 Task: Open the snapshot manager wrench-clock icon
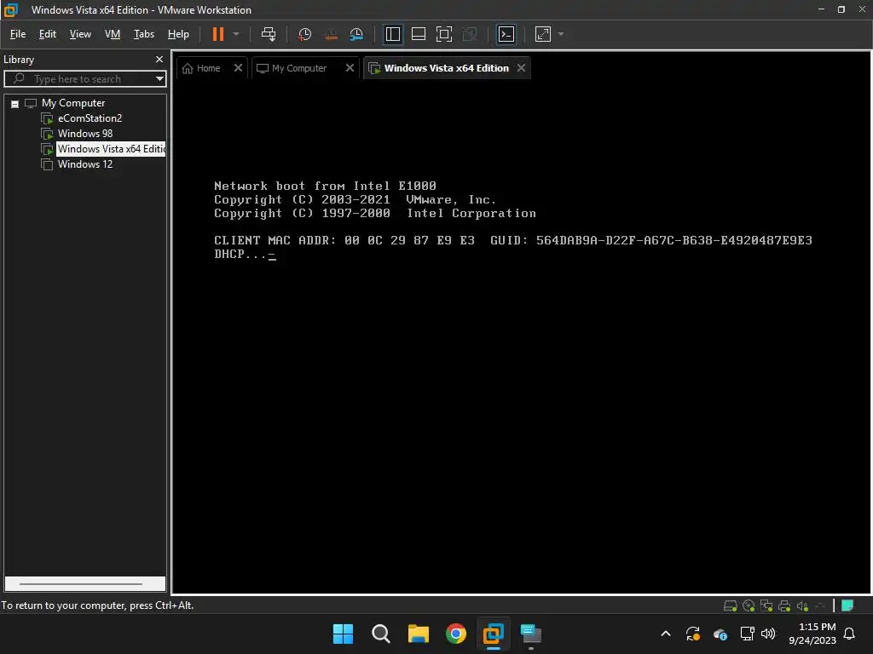coord(356,34)
